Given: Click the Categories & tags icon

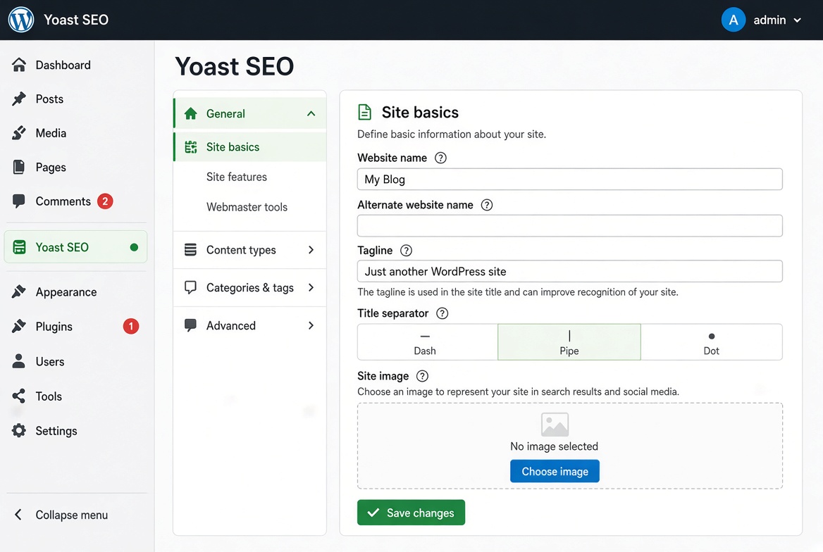Looking at the screenshot, I should [x=190, y=287].
